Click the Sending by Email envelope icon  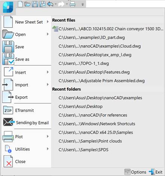(9, 122)
